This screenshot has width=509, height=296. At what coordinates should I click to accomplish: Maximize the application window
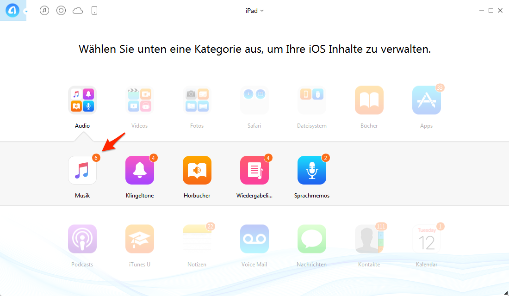[491, 10]
